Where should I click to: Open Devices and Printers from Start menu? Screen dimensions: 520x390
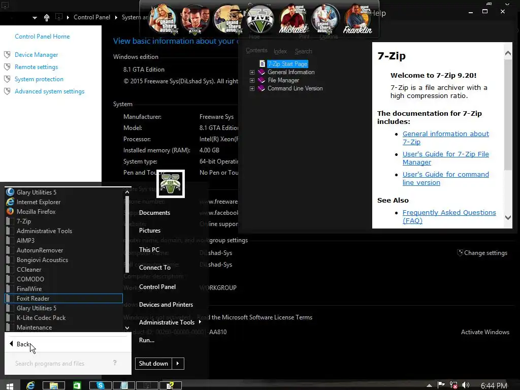tap(166, 305)
